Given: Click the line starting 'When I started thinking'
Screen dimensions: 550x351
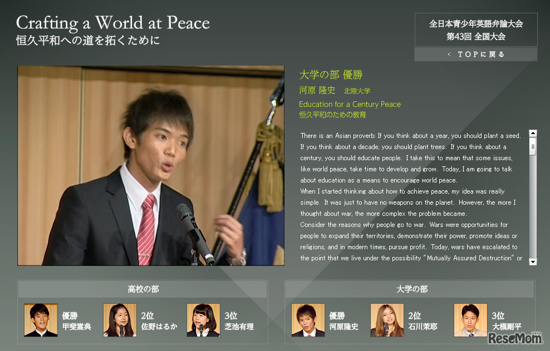Looking at the screenshot, I should click(x=402, y=191).
